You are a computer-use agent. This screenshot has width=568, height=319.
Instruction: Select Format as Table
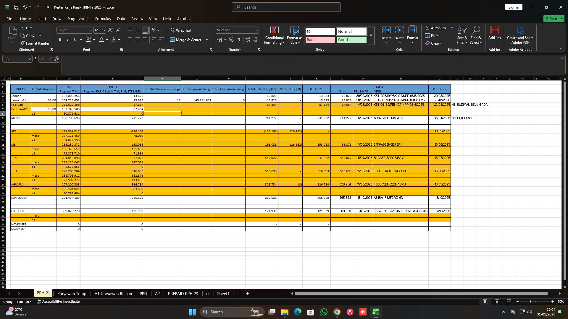pos(294,35)
